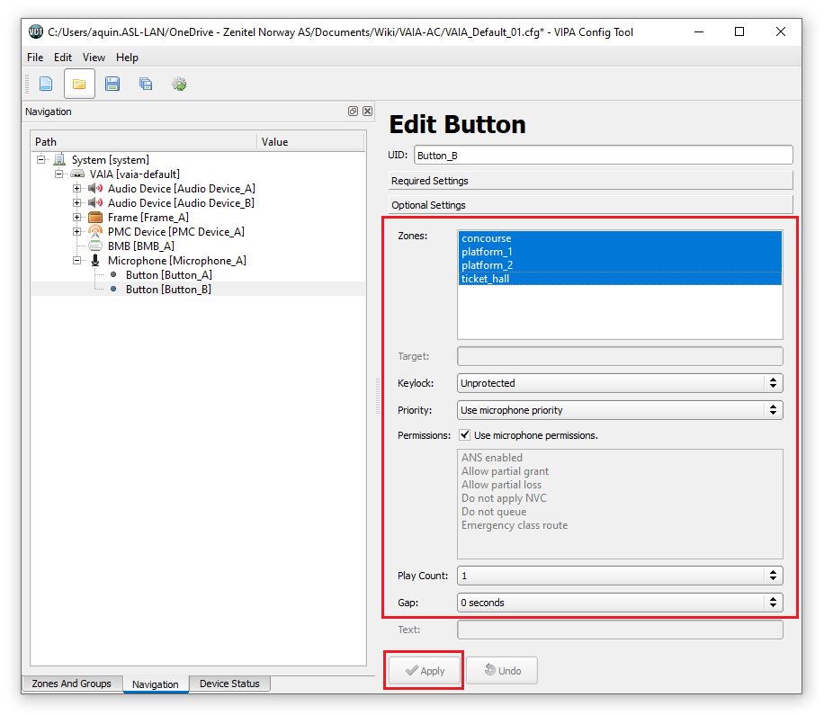Switch to the Device Status tab

[229, 684]
